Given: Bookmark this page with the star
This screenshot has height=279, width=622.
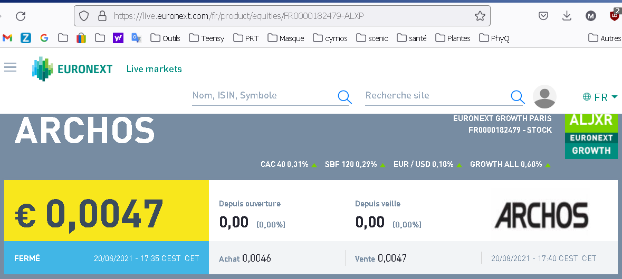Looking at the screenshot, I should click(x=480, y=16).
